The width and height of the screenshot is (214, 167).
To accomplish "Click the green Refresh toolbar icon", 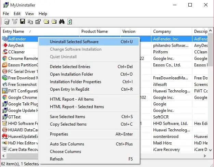I will click(70, 22).
